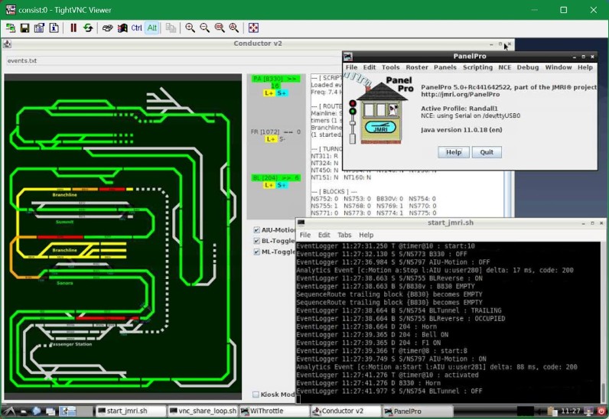Open the Roster menu in PanelPro
609x419 pixels.
point(417,67)
